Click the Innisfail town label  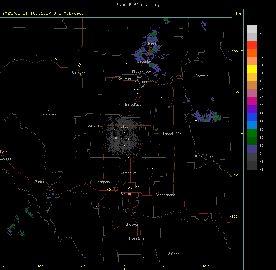[x=133, y=105]
